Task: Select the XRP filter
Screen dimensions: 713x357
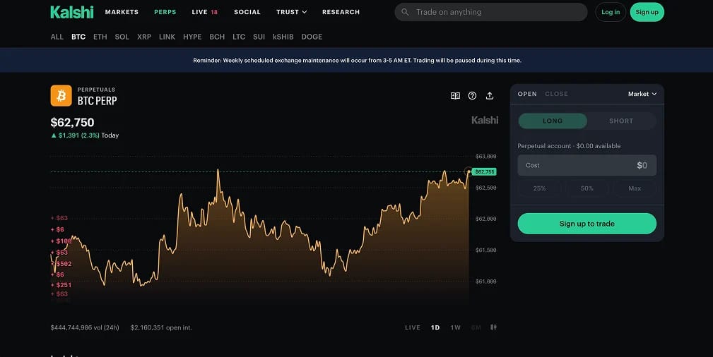Action: coord(144,37)
